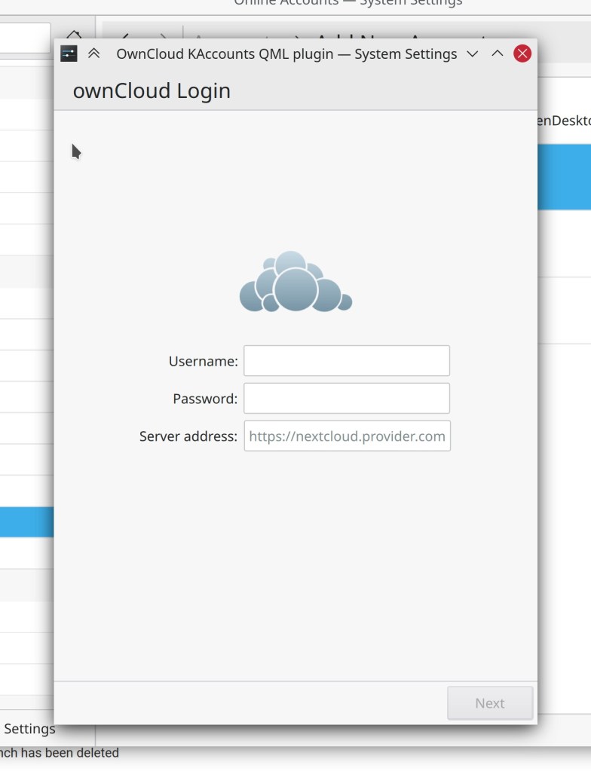Image resolution: width=591 pixels, height=771 pixels.
Task: Click the Online Accounts window title bar
Action: pos(348,4)
